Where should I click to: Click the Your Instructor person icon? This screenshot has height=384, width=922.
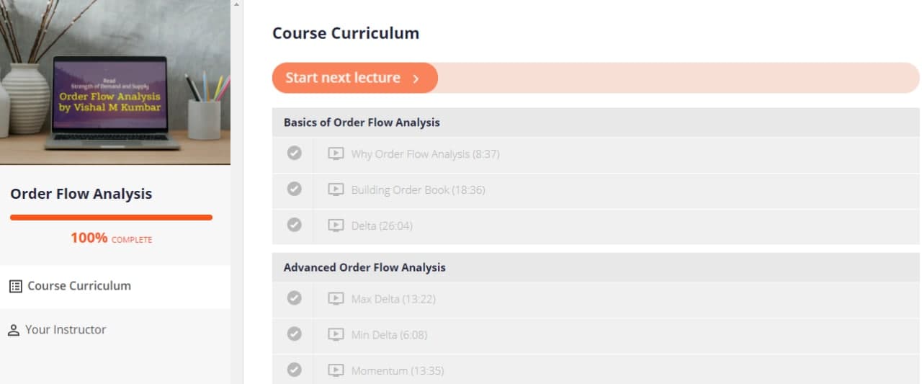(13, 330)
